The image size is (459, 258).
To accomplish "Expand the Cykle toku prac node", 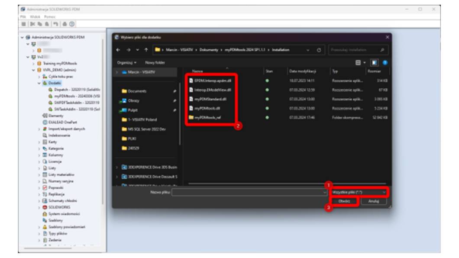I will (x=39, y=77).
